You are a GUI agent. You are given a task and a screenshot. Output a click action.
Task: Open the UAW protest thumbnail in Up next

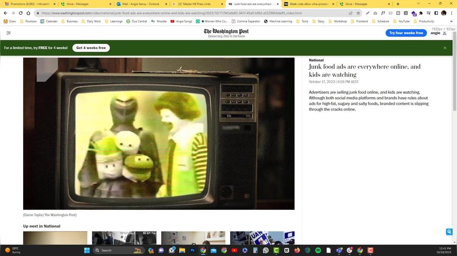262,238
